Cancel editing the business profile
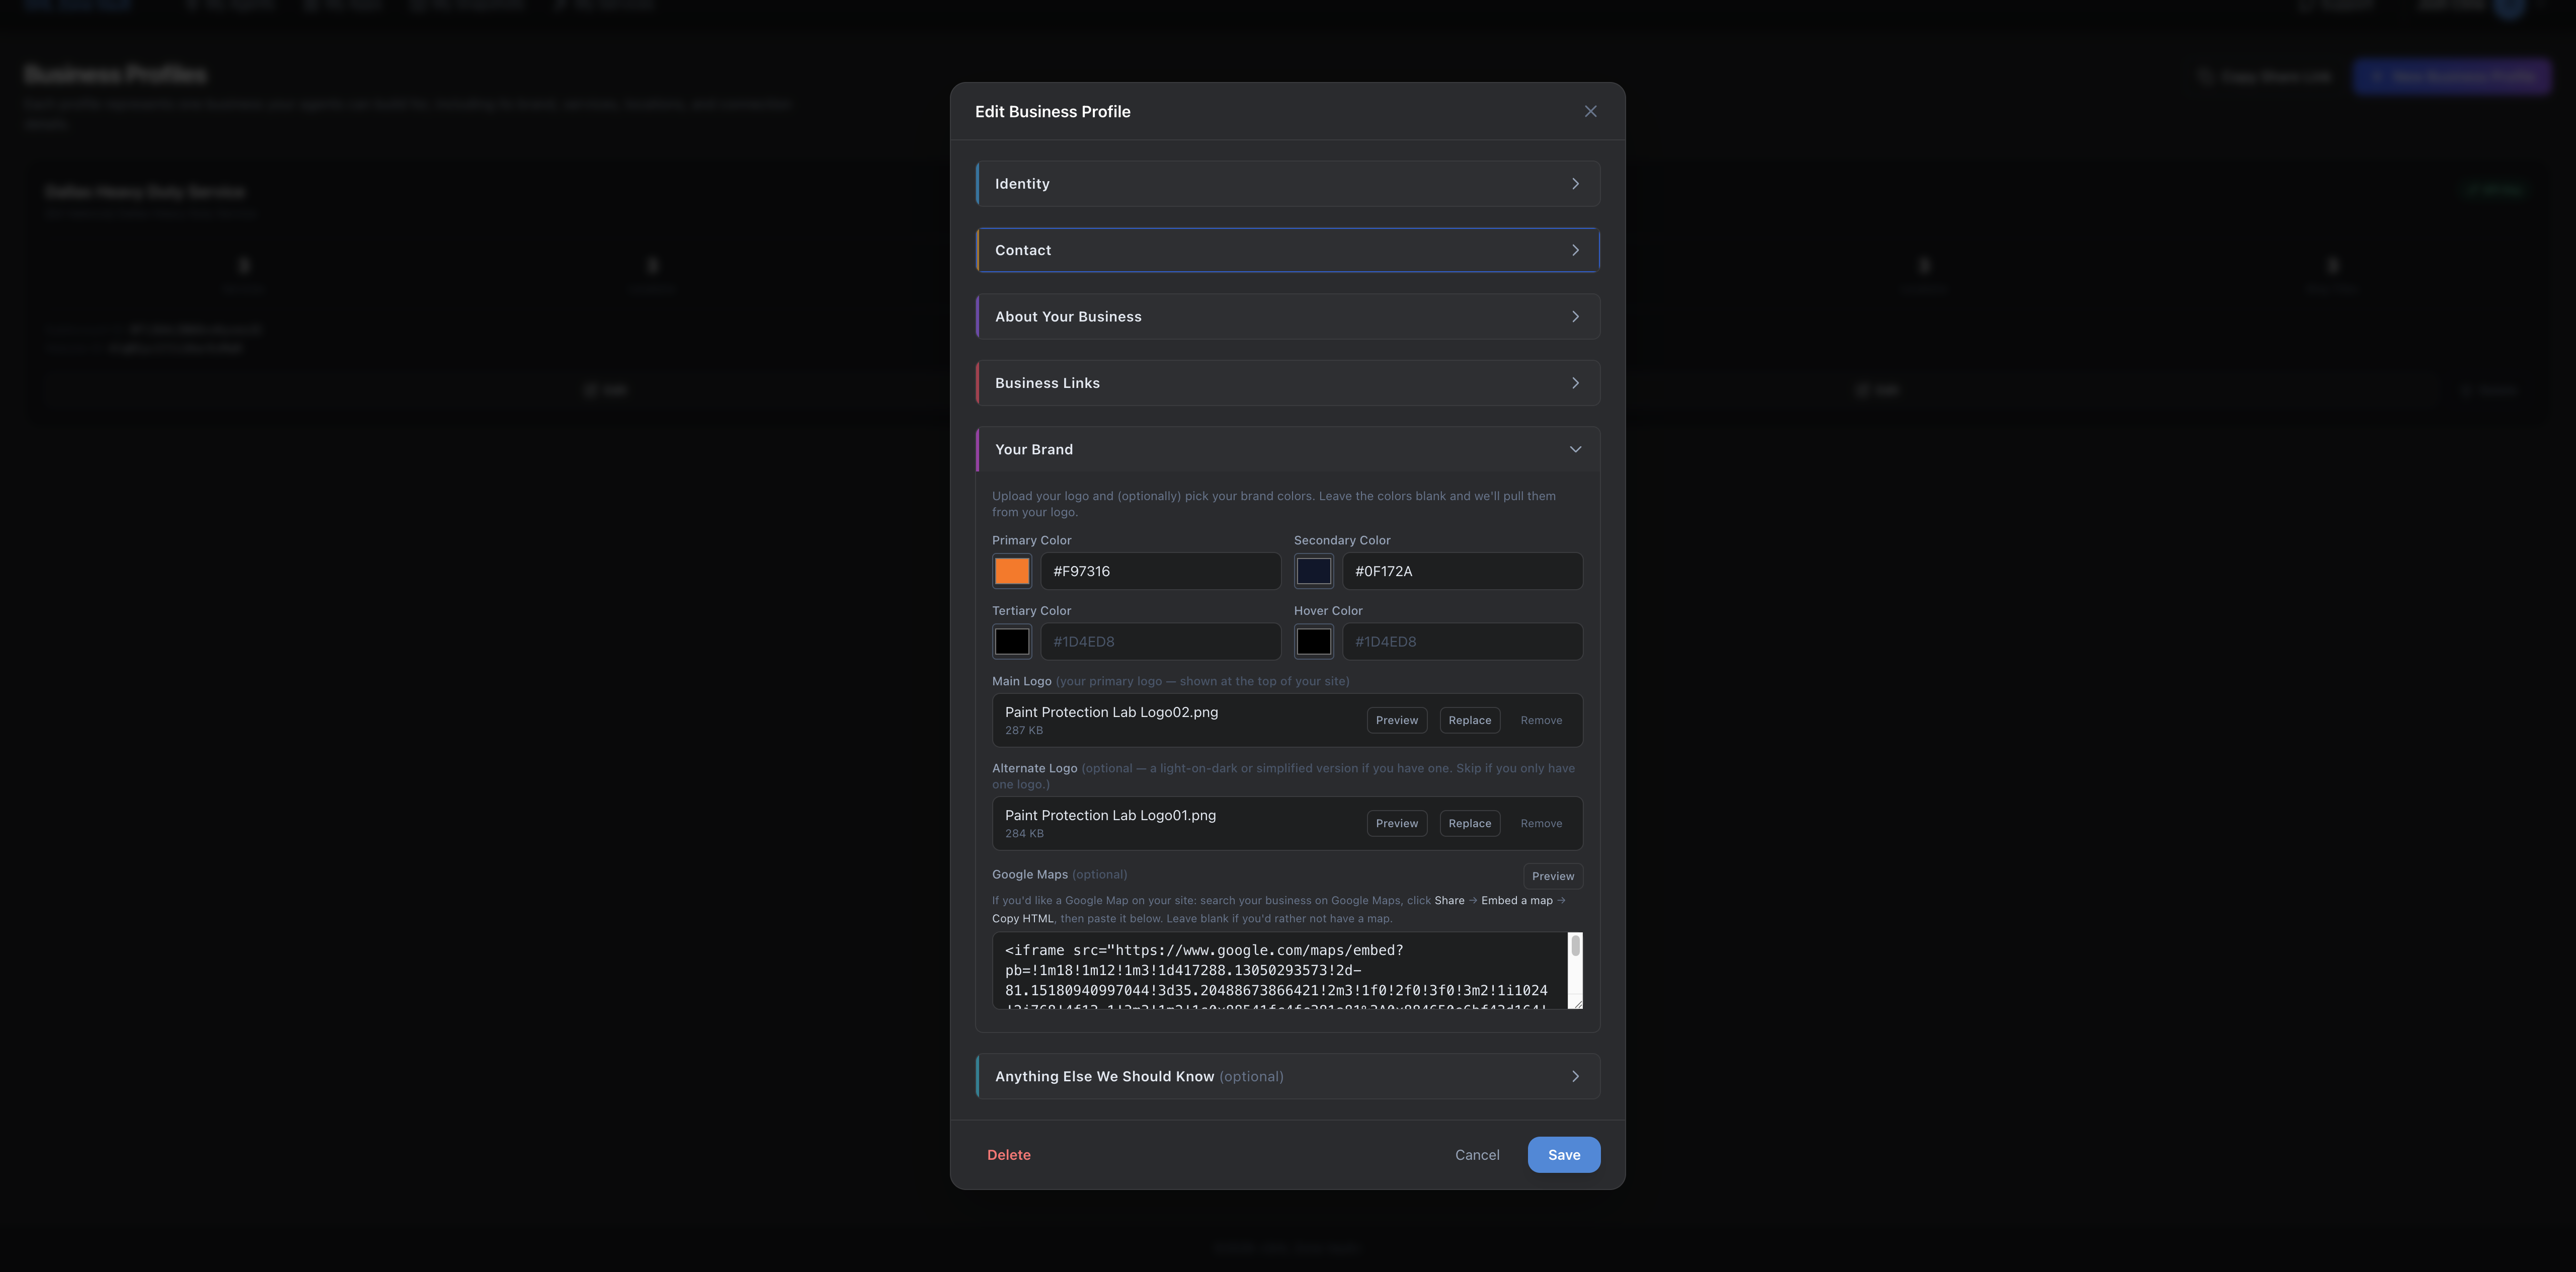Screen dimensions: 2576x1272 pyautogui.click(x=1477, y=1155)
